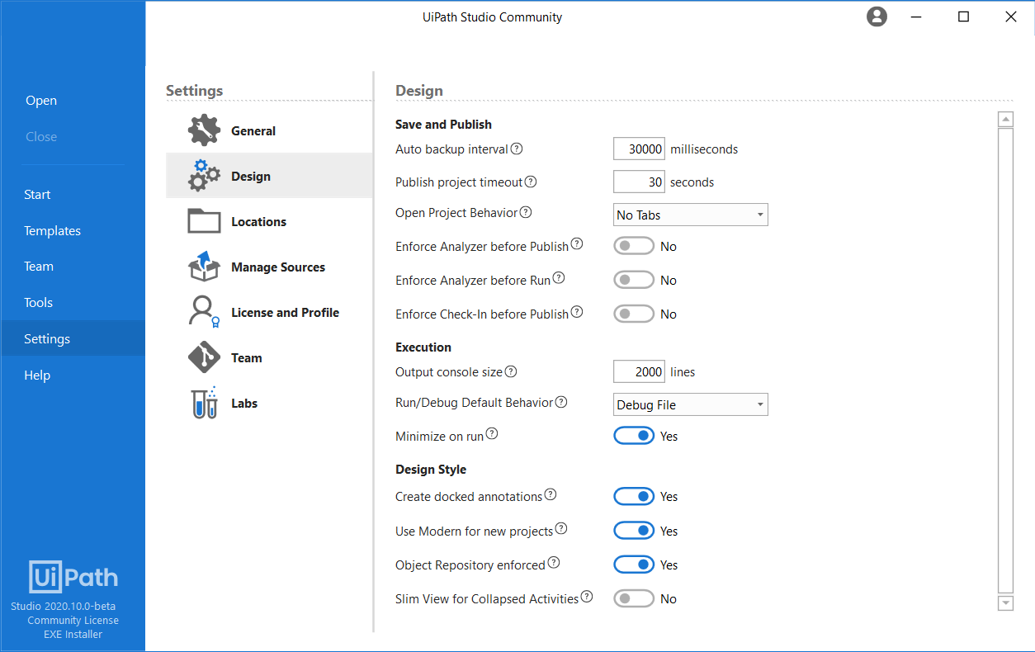This screenshot has width=1035, height=652.
Task: Select the Labs settings label
Action: tap(244, 403)
